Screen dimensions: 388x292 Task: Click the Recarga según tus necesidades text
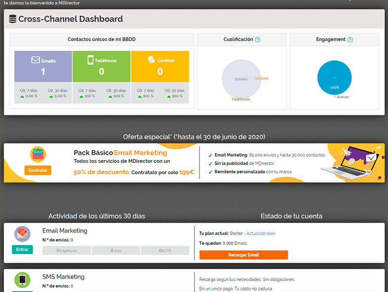pyautogui.click(x=247, y=279)
